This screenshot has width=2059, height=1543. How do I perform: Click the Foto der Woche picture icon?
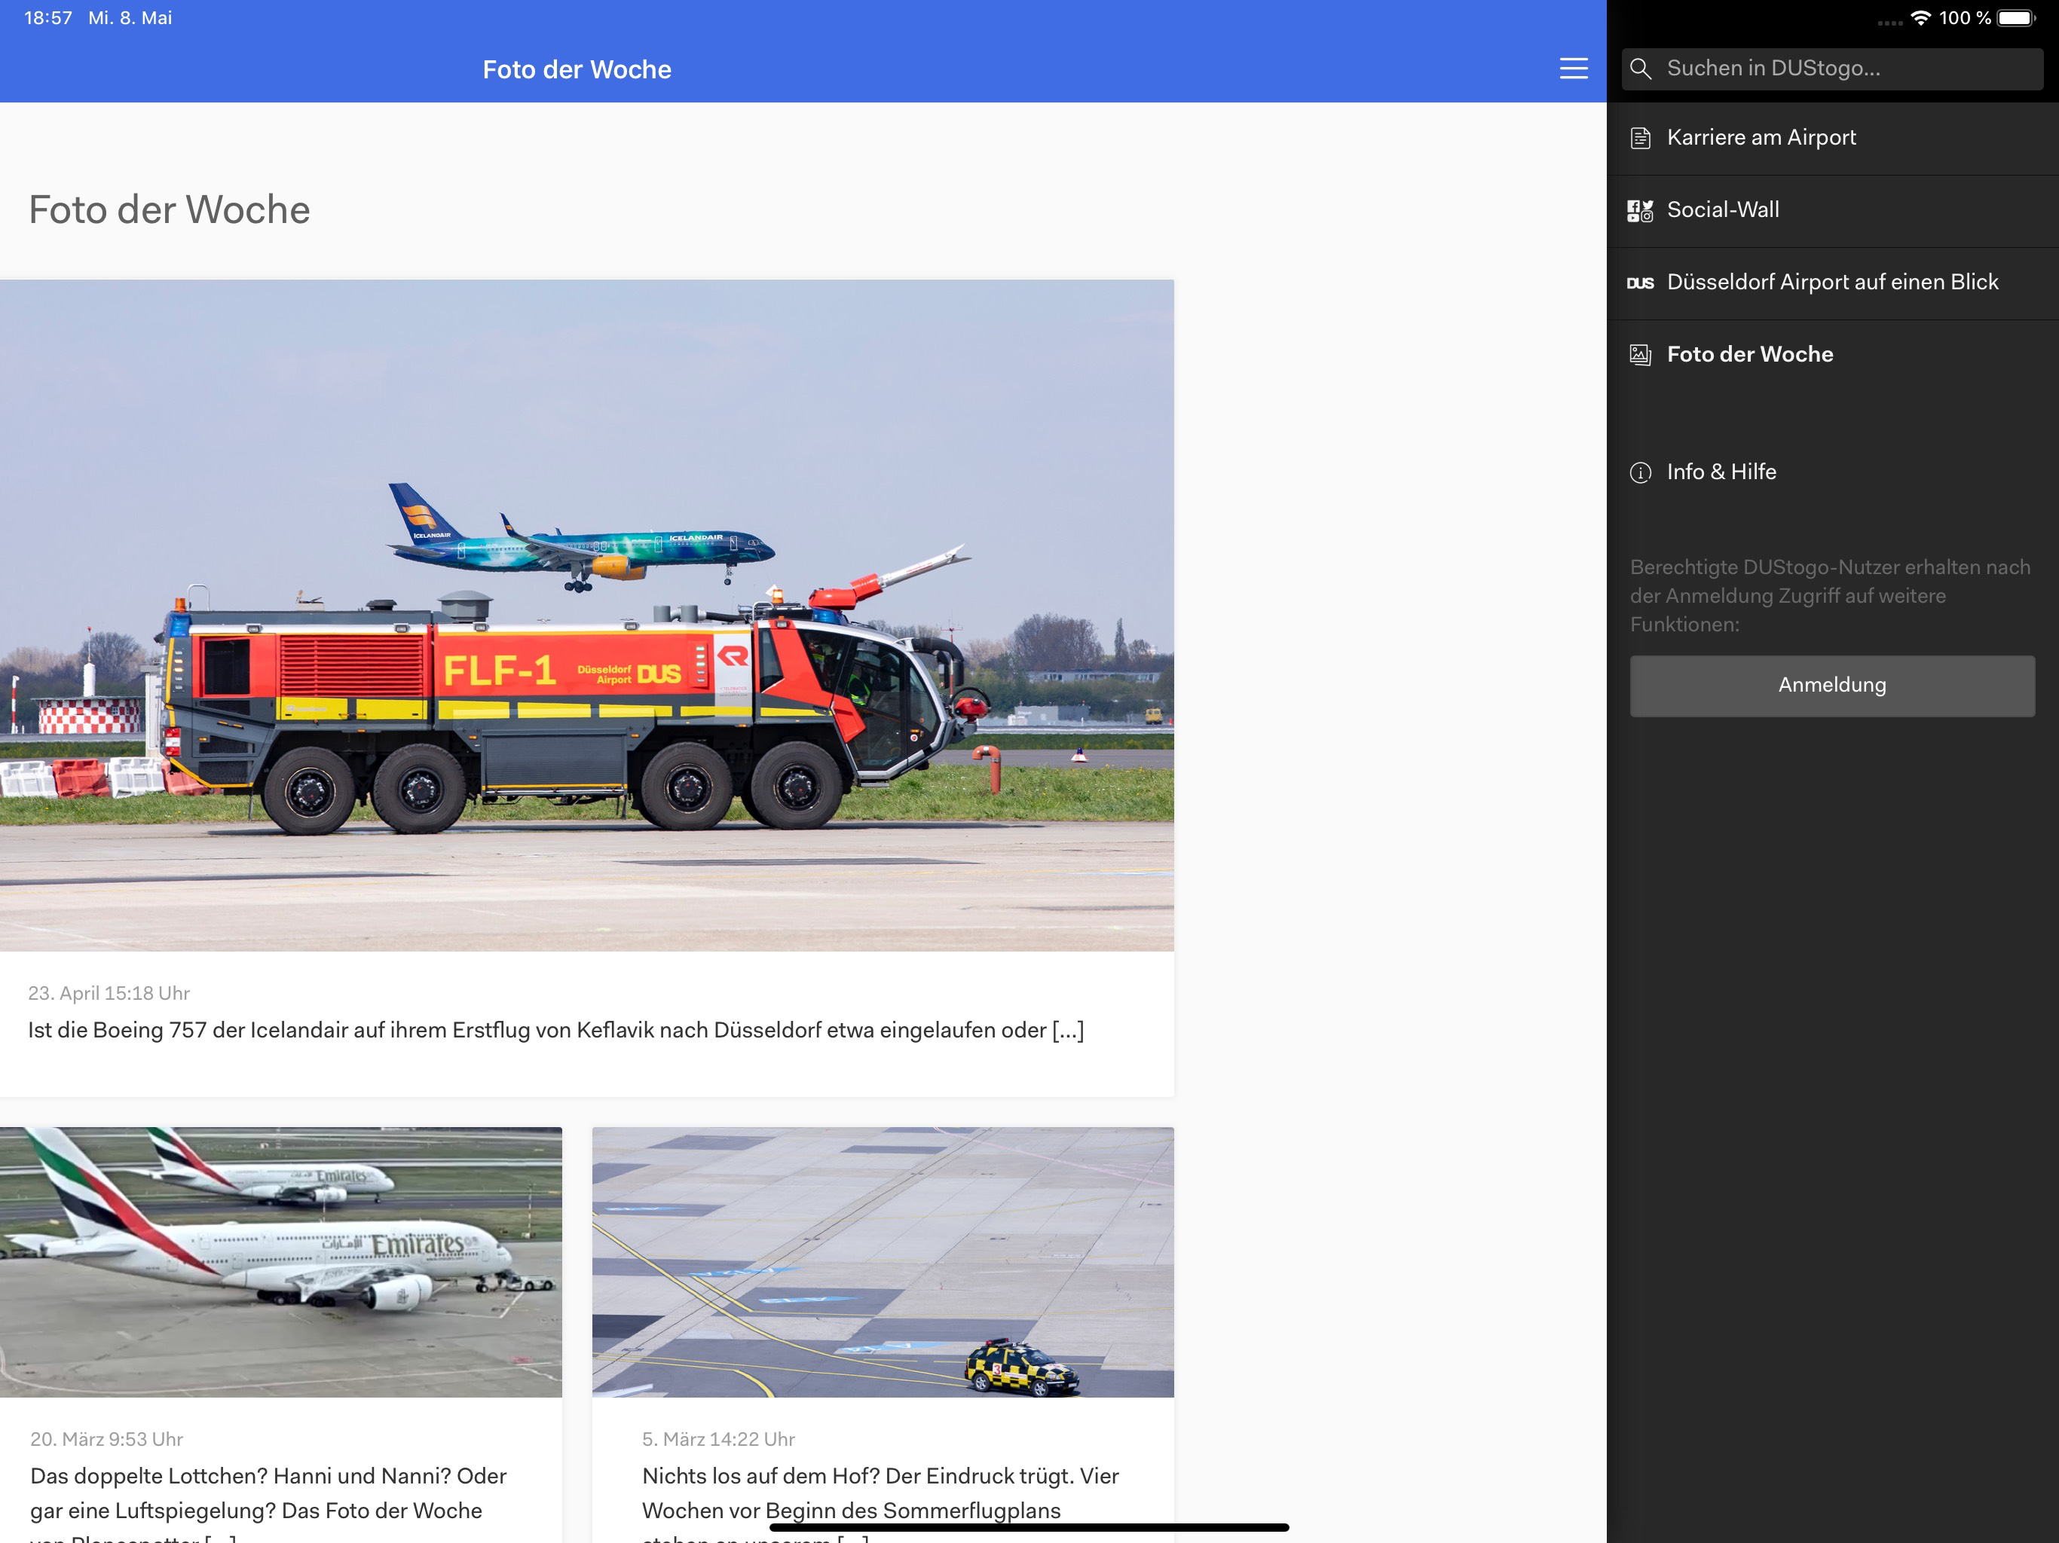[x=1640, y=355]
